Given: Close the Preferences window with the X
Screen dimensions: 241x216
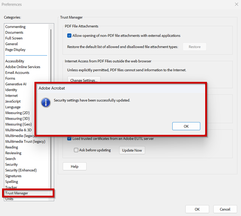Looking at the screenshot, I should point(236,4).
